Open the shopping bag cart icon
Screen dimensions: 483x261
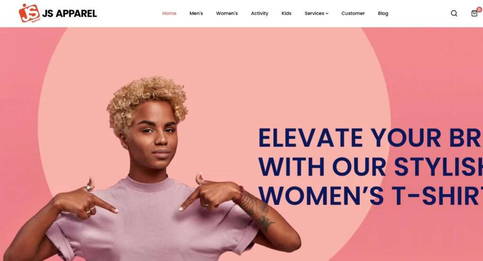point(474,13)
